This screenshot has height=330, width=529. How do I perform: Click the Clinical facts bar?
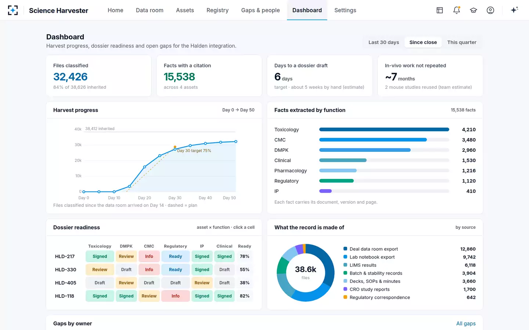pyautogui.click(x=343, y=160)
